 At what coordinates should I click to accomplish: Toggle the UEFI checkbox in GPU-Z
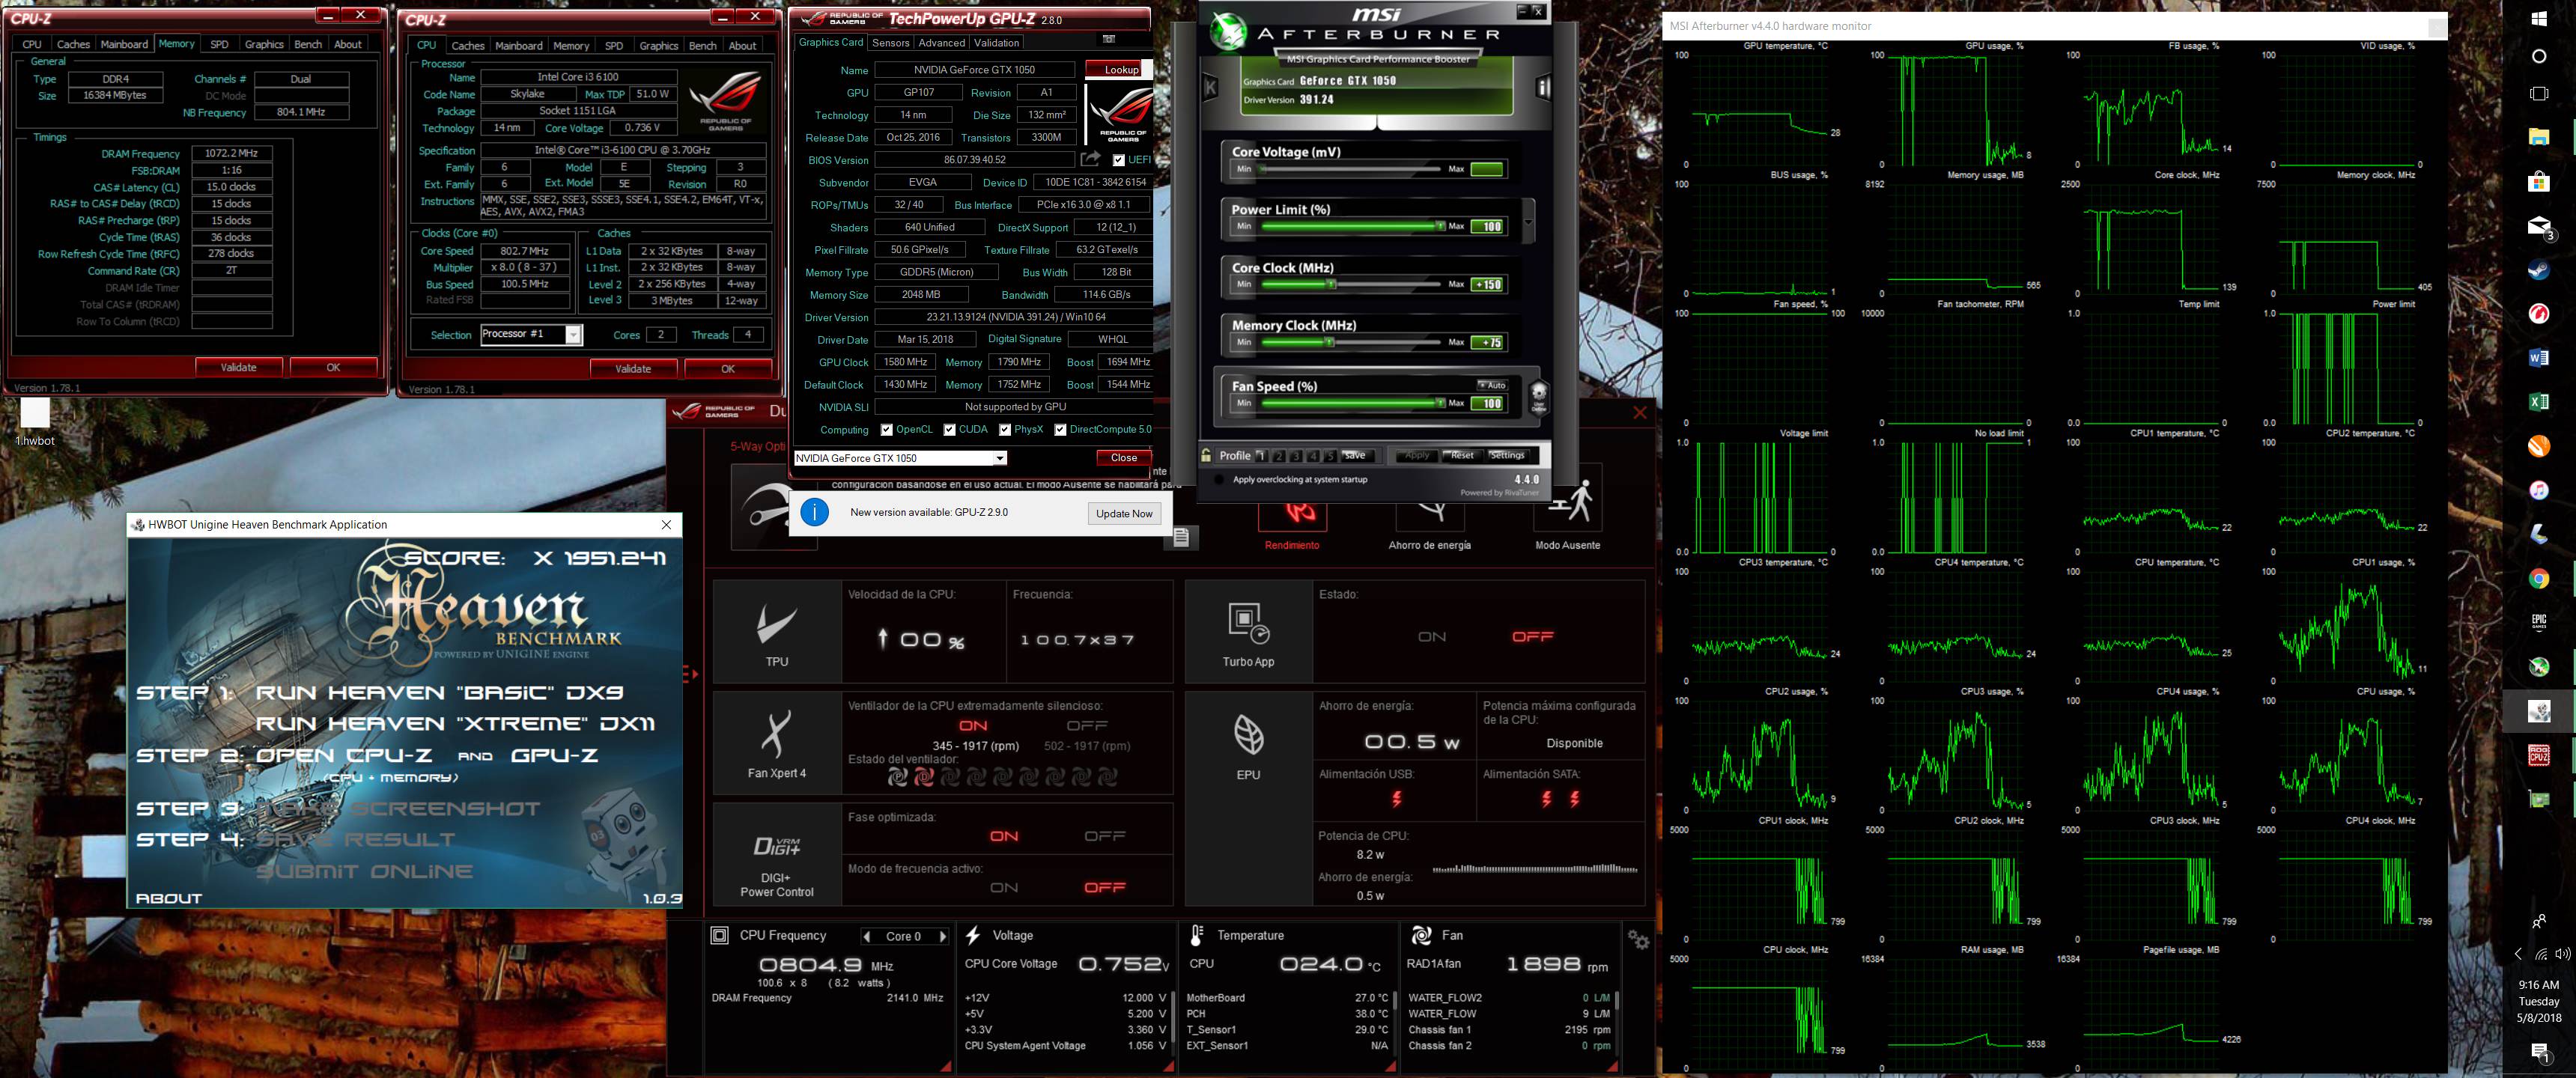click(x=1118, y=160)
